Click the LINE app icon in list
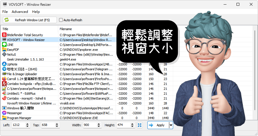The image size is (258, 136). pyautogui.click(x=4, y=45)
